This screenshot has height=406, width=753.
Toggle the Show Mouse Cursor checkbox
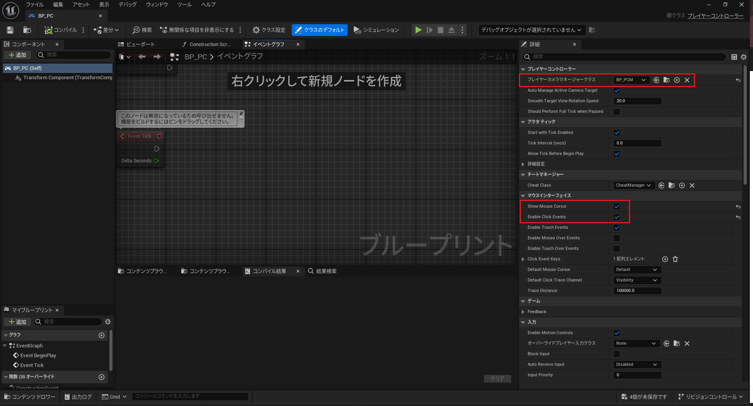[x=617, y=207]
